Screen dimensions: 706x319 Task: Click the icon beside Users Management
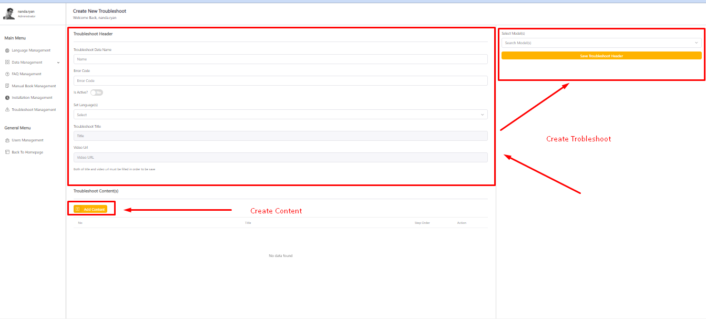(7, 140)
